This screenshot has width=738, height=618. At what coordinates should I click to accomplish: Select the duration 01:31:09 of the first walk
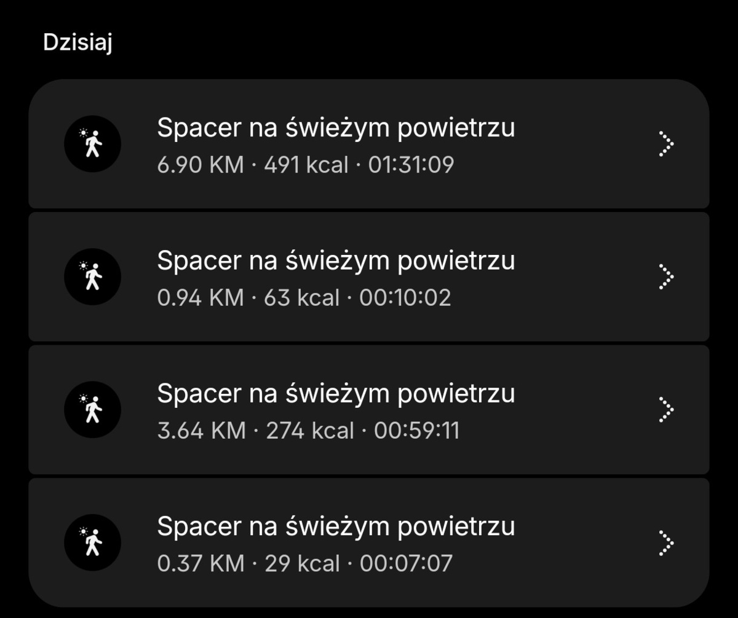point(411,164)
